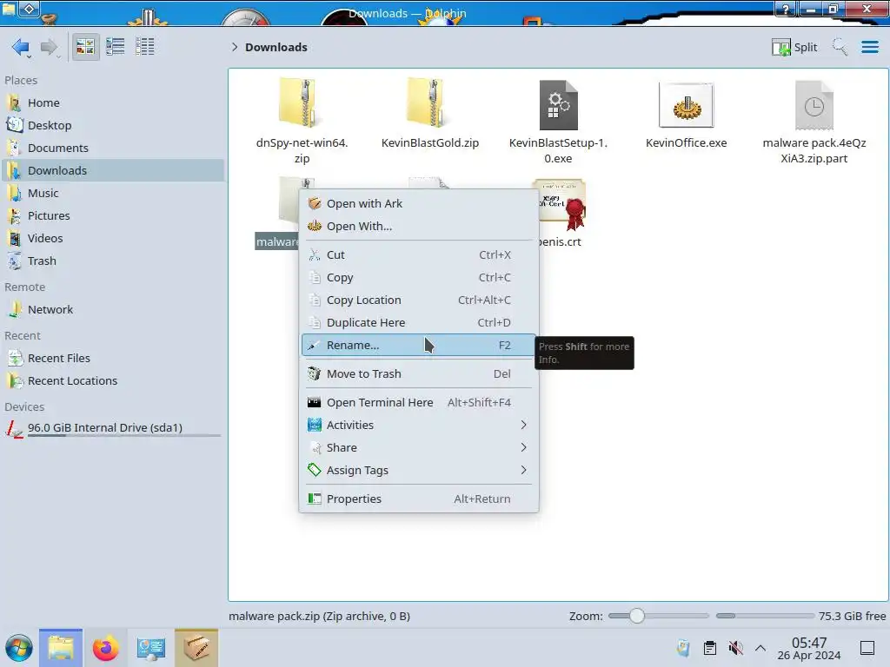Open the 05:47 clock
The image size is (890, 667).
(809, 648)
